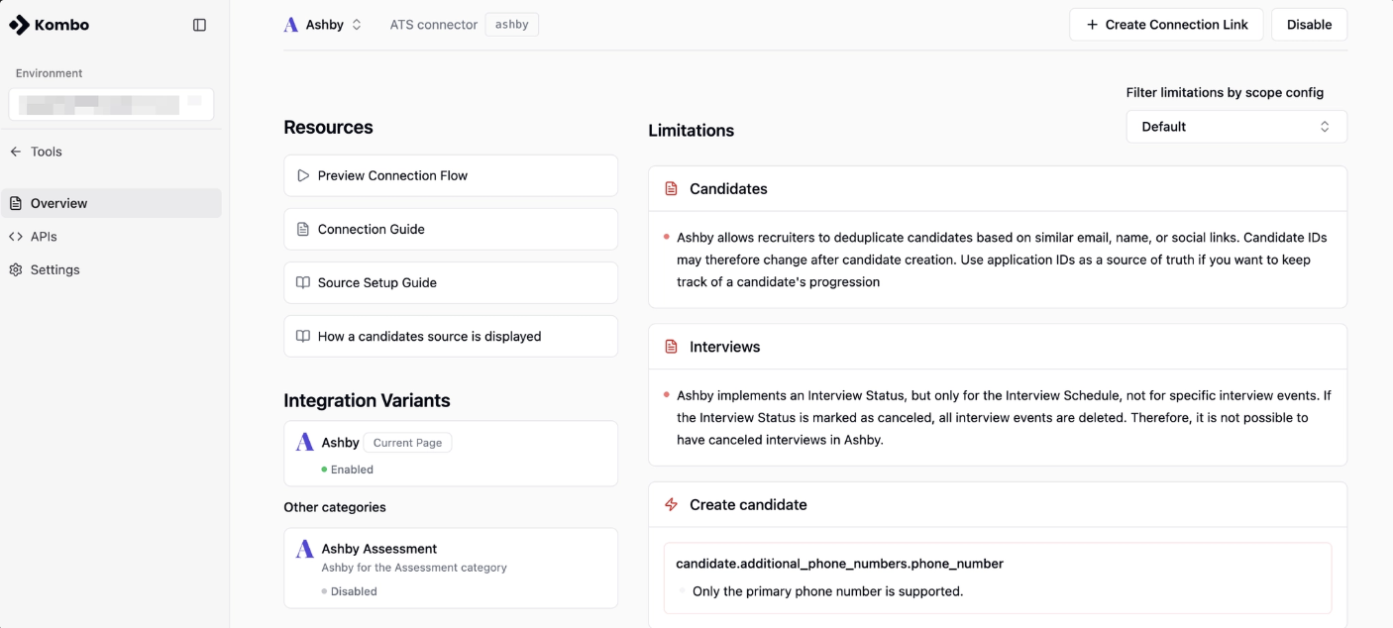Click the Resources heading

coord(328,127)
